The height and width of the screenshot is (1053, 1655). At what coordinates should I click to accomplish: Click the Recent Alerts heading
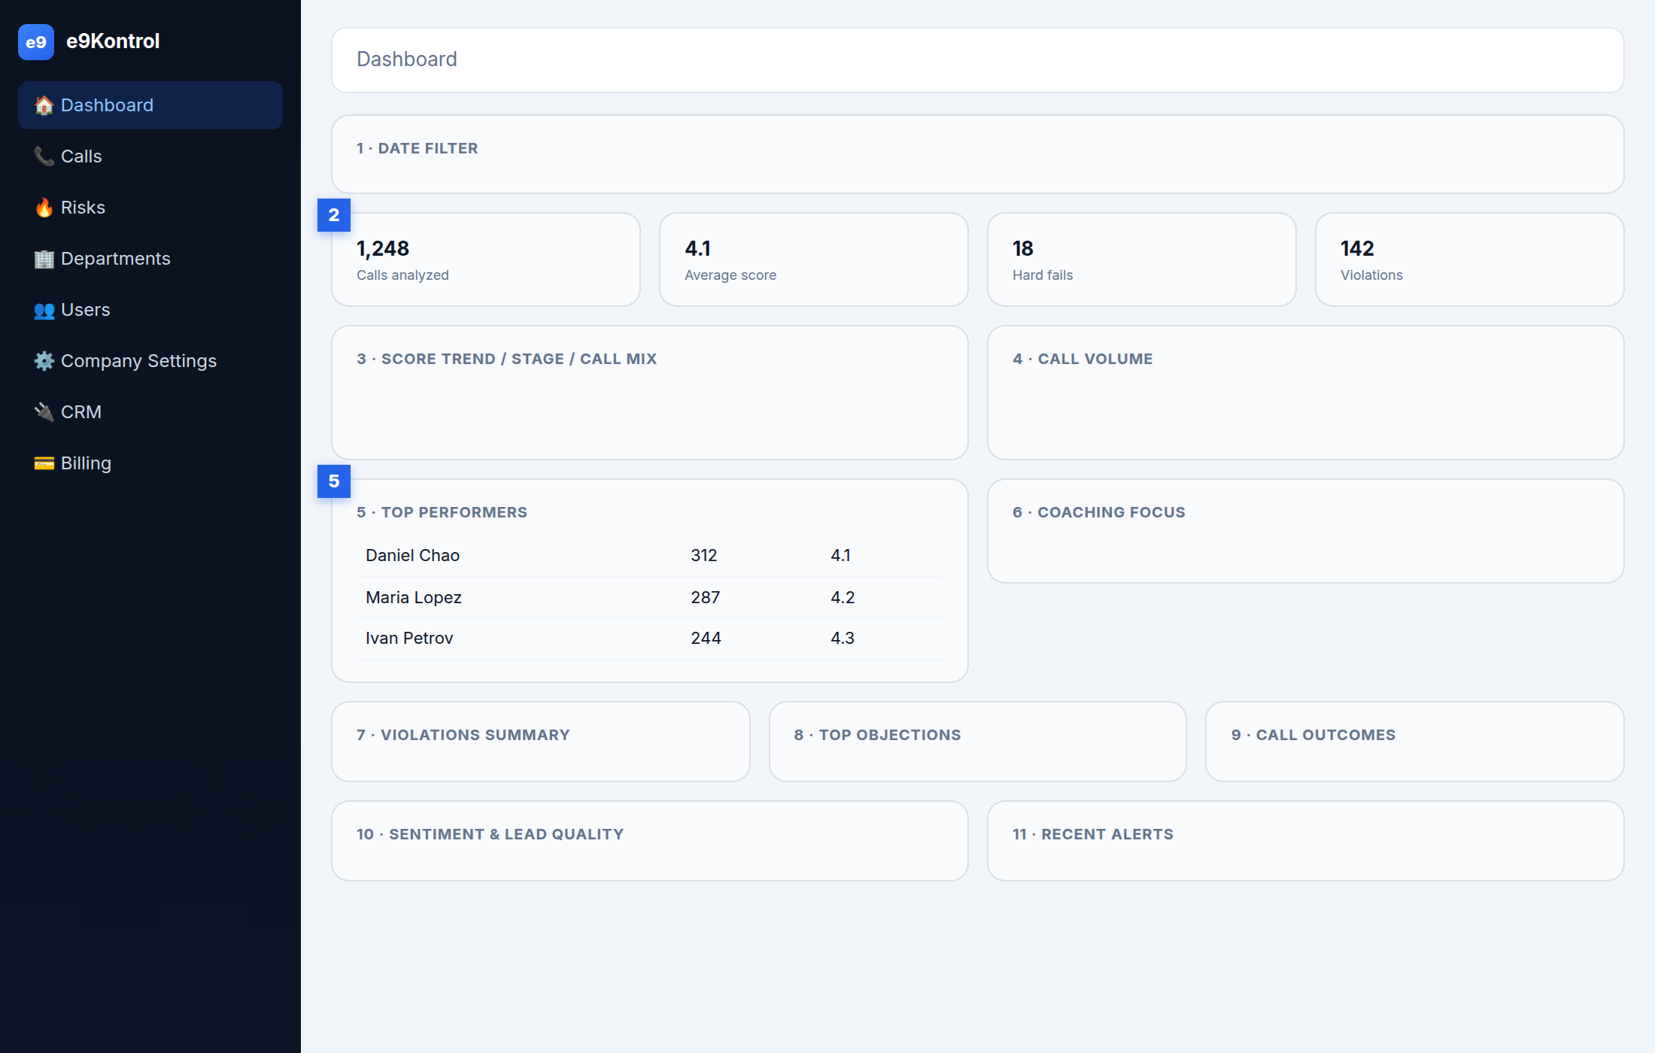[x=1093, y=834]
